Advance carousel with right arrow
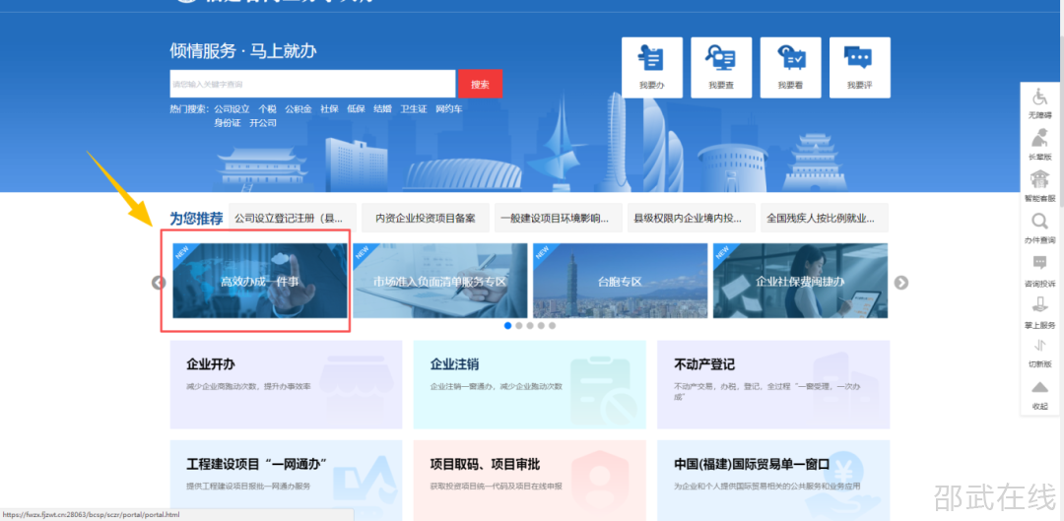Screen dimensions: 1064x521 point(900,283)
